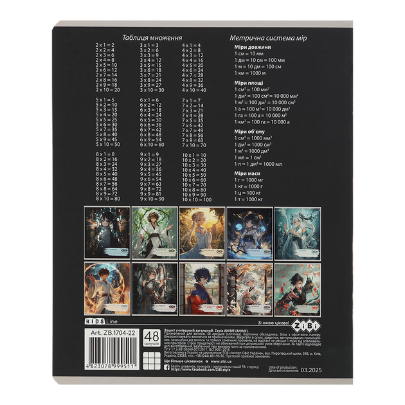
Task: Select thumbnail of white-haired character under autumn trees
Action: [250, 289]
